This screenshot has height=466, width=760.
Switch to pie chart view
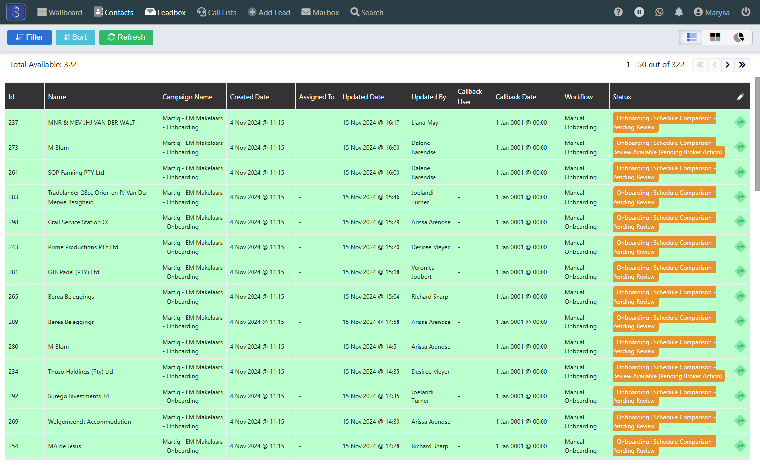click(x=739, y=37)
